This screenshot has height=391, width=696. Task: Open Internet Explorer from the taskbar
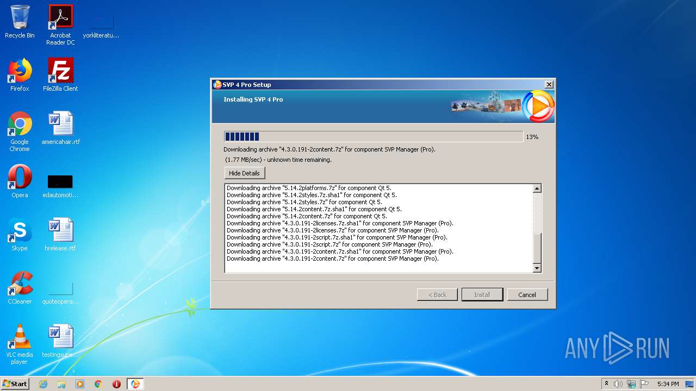click(x=43, y=384)
